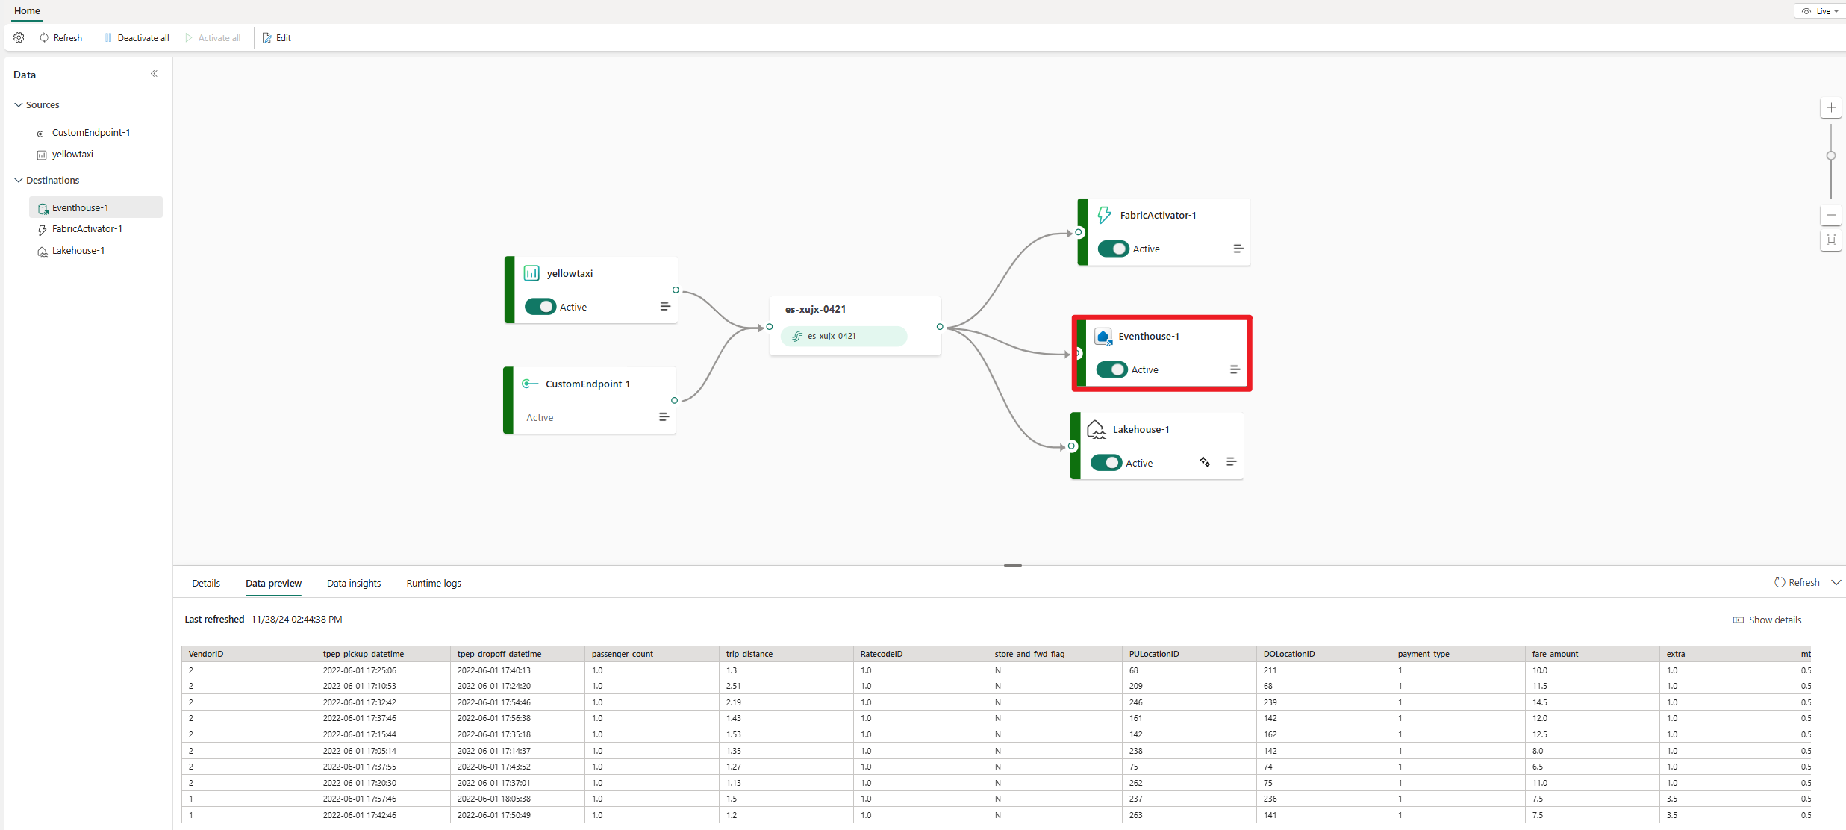The width and height of the screenshot is (1846, 830).
Task: Select Lakehouse-1 in the Destinations list
Action: coord(78,250)
